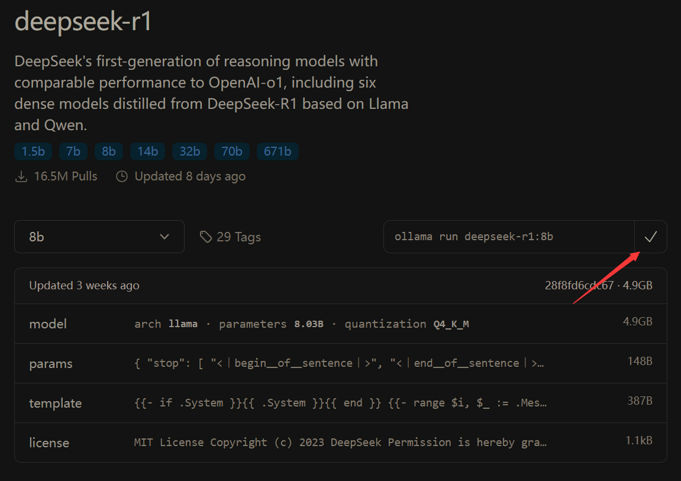Open the model file row
The height and width of the screenshot is (481, 681).
(x=340, y=324)
